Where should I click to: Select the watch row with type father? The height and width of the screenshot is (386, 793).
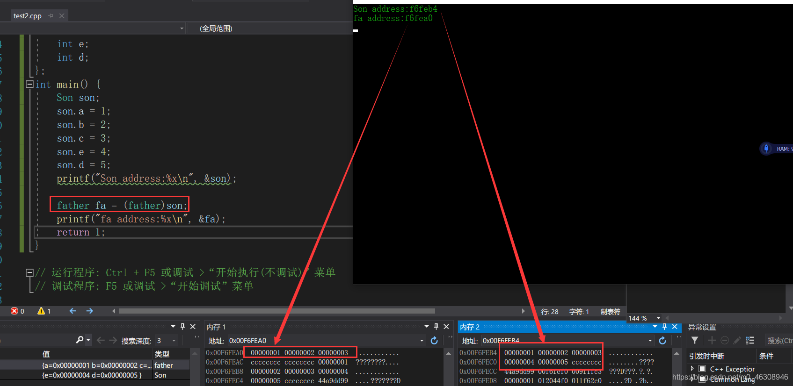coord(95,365)
